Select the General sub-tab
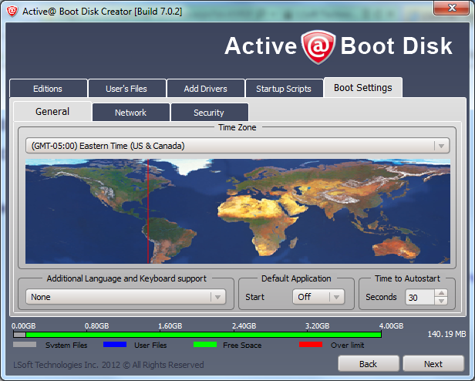The width and height of the screenshot is (475, 381). coord(52,112)
